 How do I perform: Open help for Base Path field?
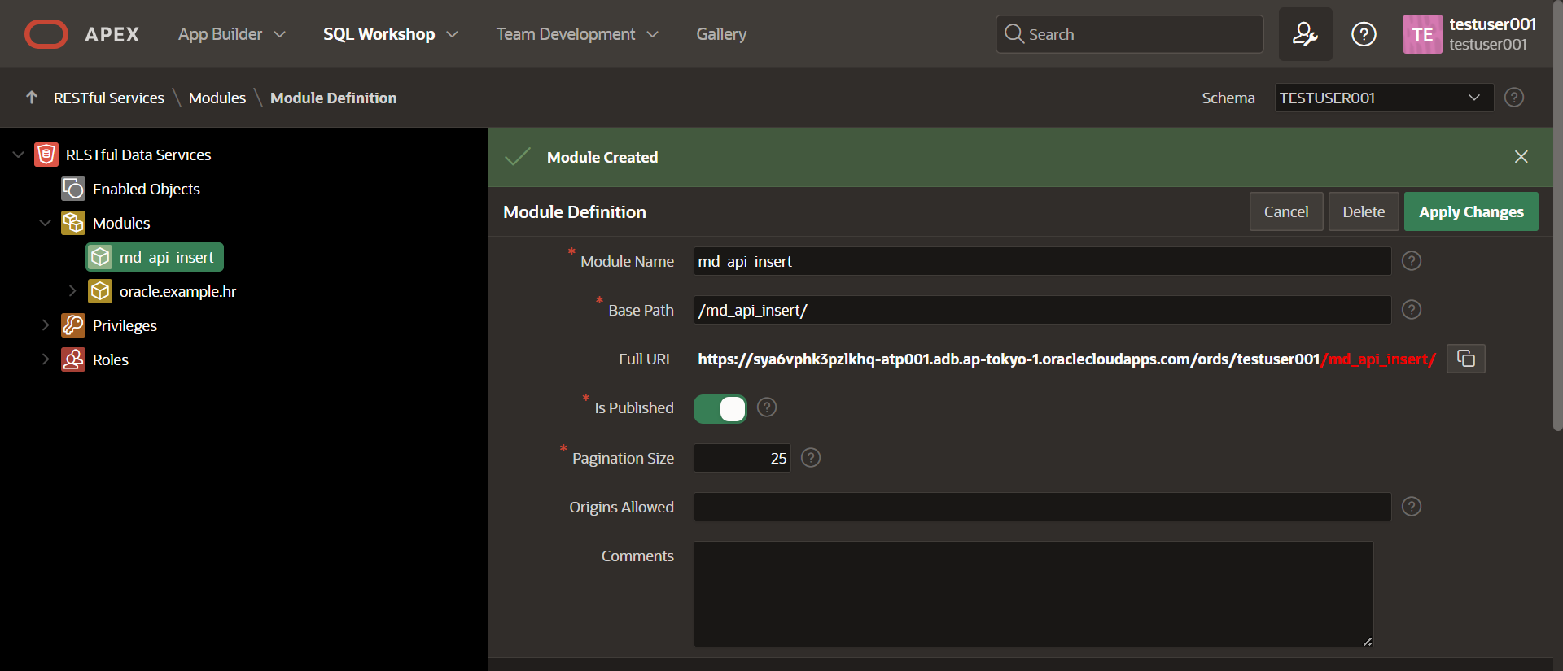point(1412,310)
